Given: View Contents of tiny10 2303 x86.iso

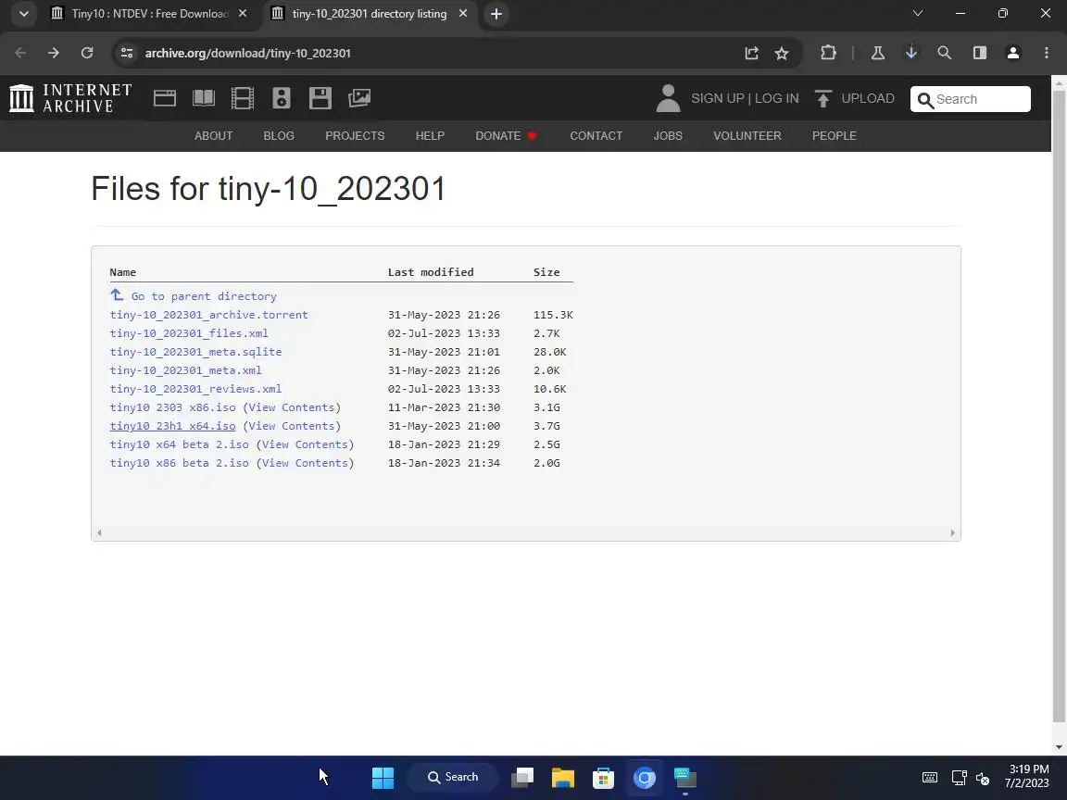Looking at the screenshot, I should coord(292,407).
